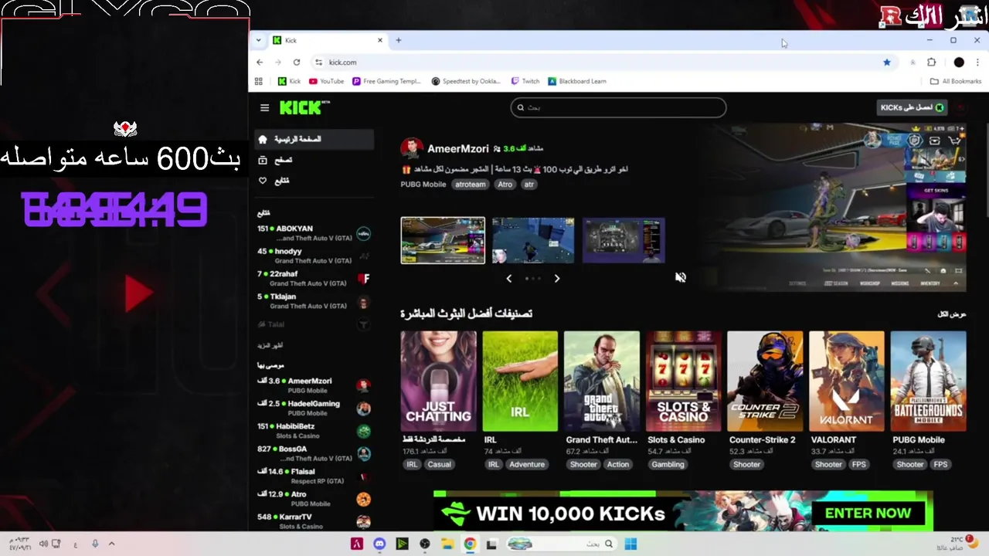Open the Twitch bookmark
Viewport: 989px width, 556px height.
(x=525, y=81)
